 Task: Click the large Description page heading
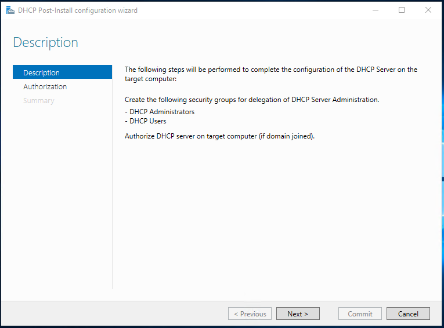(x=45, y=42)
